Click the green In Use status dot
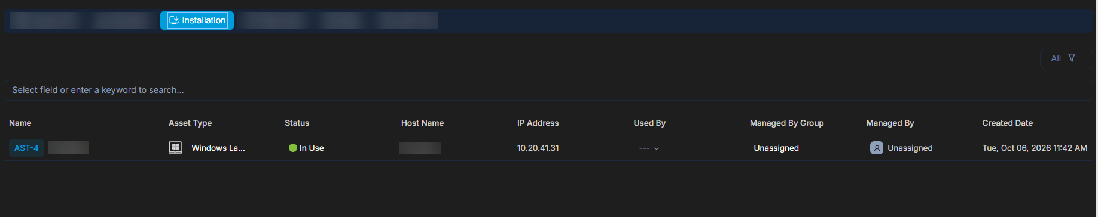The height and width of the screenshot is (217, 1098). point(293,148)
